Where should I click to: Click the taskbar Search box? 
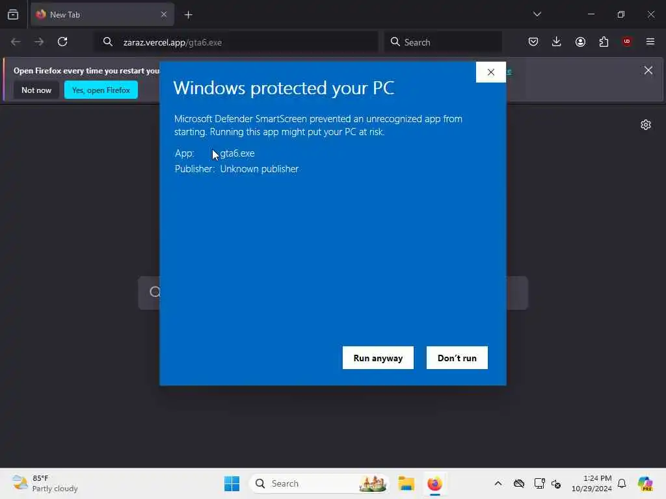point(319,483)
